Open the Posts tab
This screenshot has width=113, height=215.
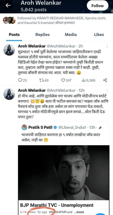point(14,34)
